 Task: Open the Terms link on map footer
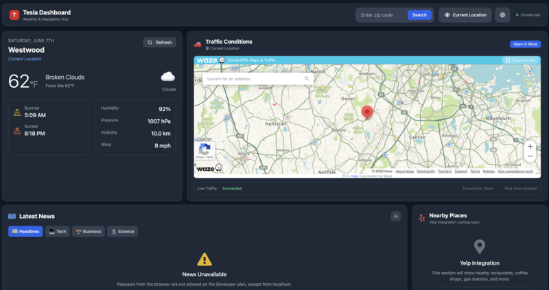click(475, 171)
